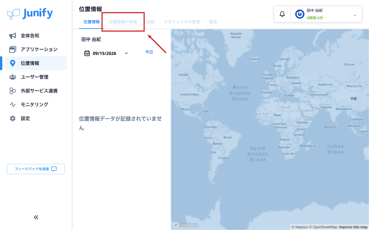The image size is (369, 230).
Task: Click フィードバックを送信 button
Action: [36, 169]
